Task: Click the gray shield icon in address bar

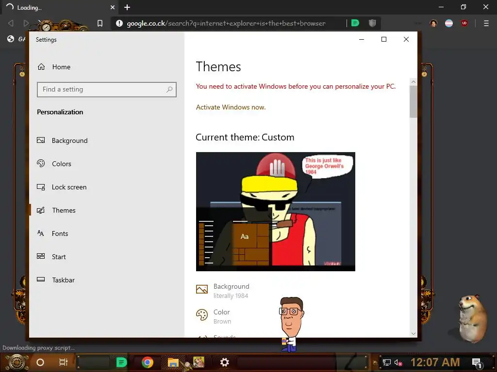Action: [372, 23]
